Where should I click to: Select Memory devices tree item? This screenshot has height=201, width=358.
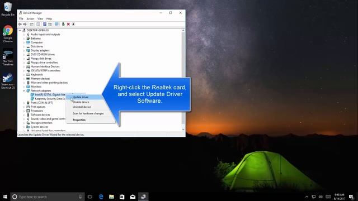pyautogui.click(x=40, y=79)
